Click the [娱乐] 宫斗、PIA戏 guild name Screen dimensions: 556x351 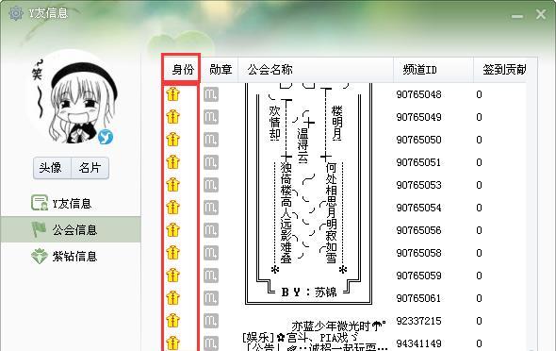click(300, 337)
